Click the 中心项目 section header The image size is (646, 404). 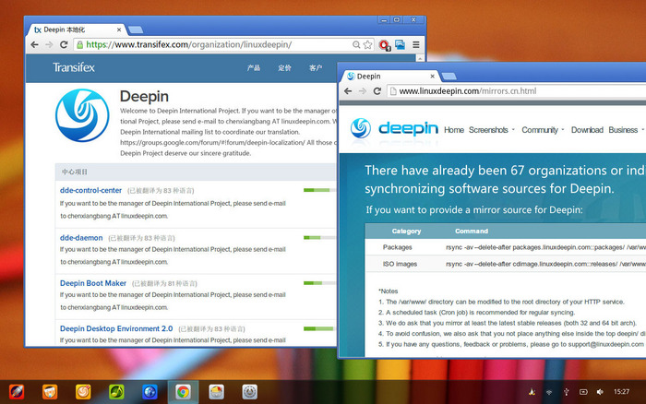pos(75,172)
